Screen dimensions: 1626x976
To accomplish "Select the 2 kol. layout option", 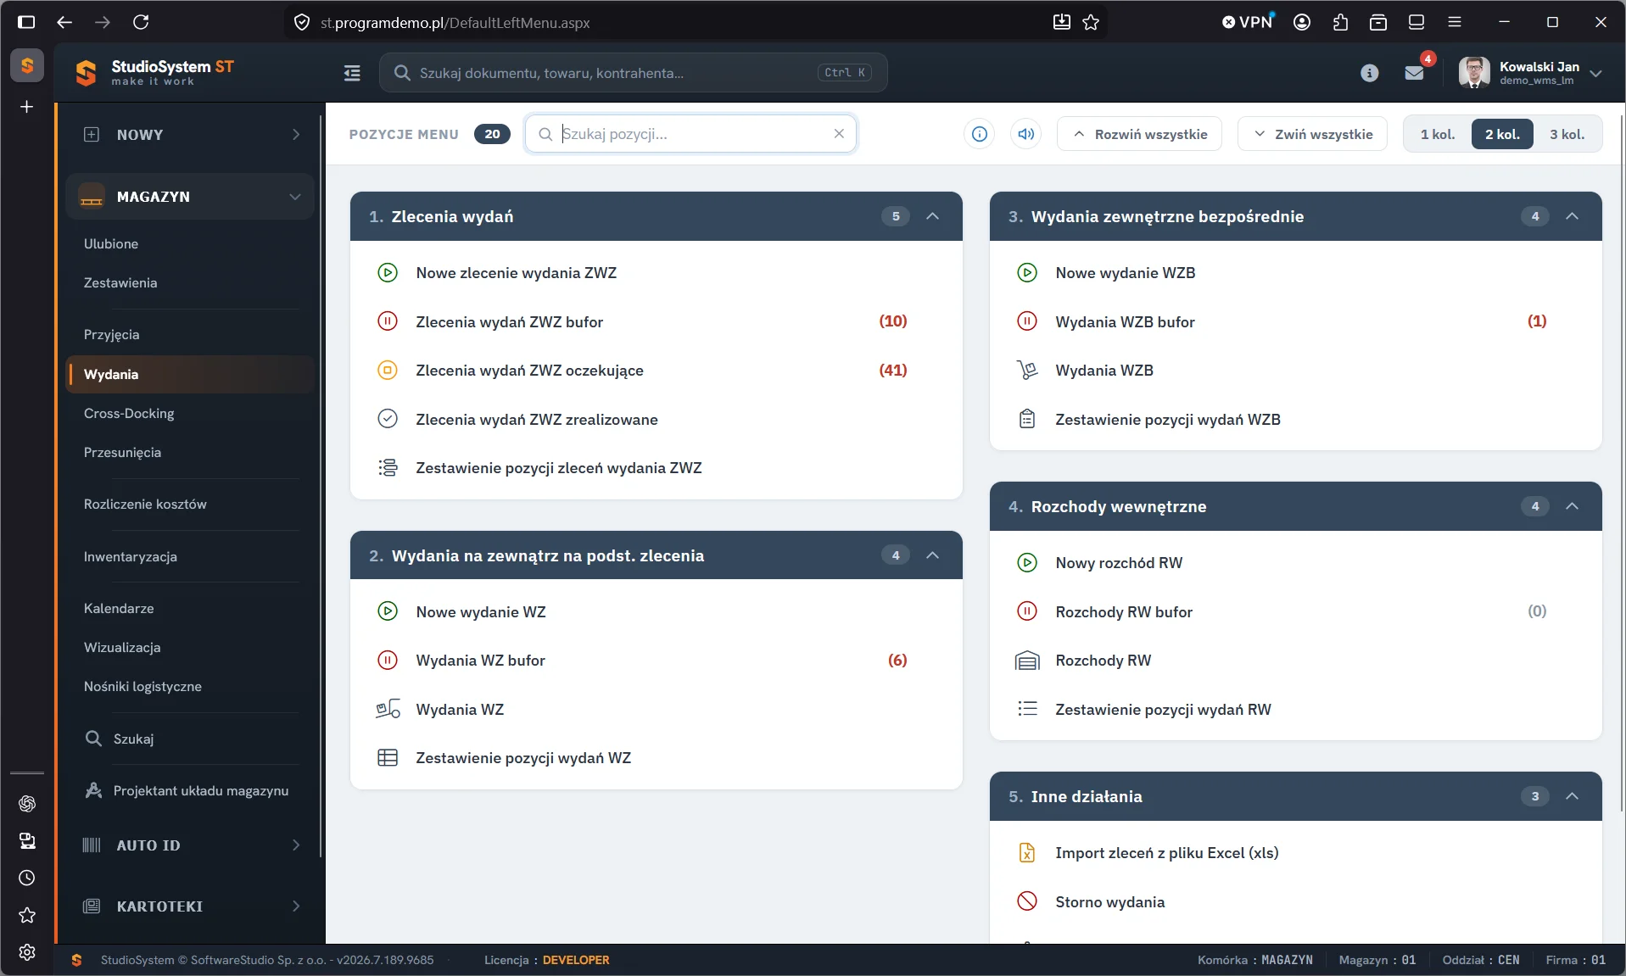I will coord(1502,134).
